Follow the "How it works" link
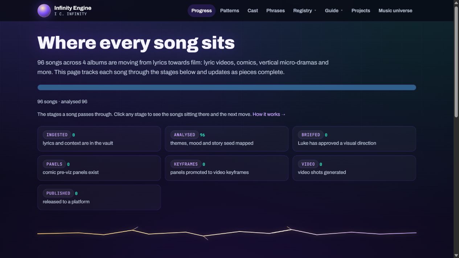The height and width of the screenshot is (258, 459). pyautogui.click(x=269, y=114)
